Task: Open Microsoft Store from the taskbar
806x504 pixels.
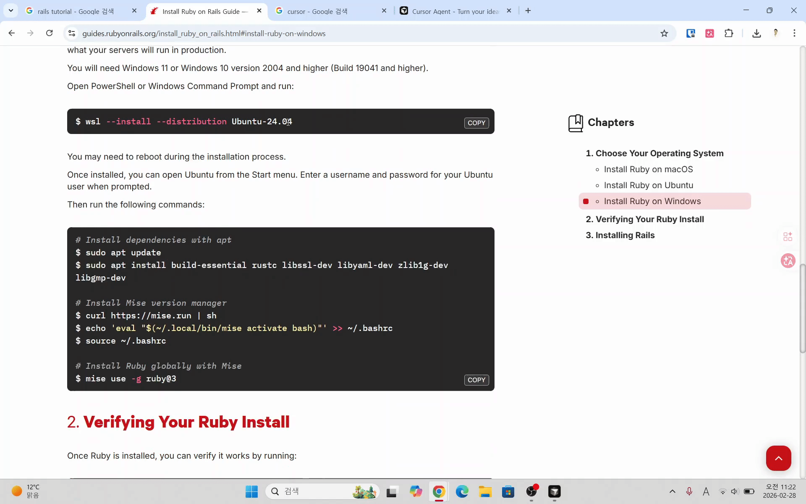Action: pos(508,491)
